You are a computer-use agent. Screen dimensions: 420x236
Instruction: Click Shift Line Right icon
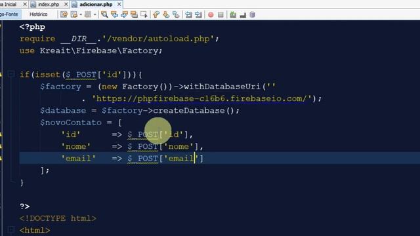[x=198, y=14]
